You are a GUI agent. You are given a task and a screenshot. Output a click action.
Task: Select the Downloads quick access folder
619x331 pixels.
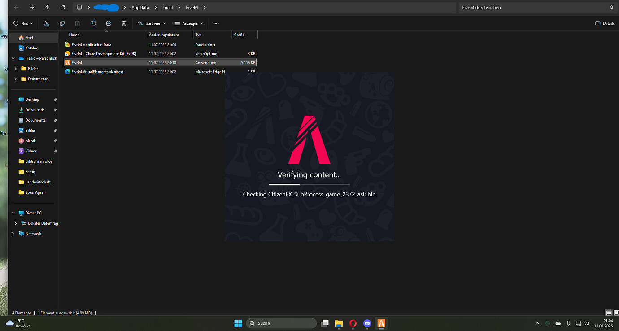click(x=35, y=110)
